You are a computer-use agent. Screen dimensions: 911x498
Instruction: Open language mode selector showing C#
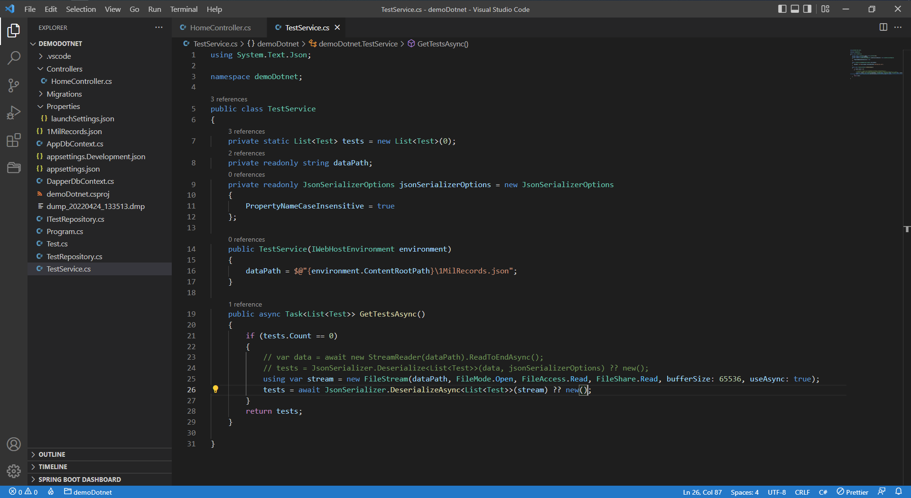pyautogui.click(x=823, y=492)
